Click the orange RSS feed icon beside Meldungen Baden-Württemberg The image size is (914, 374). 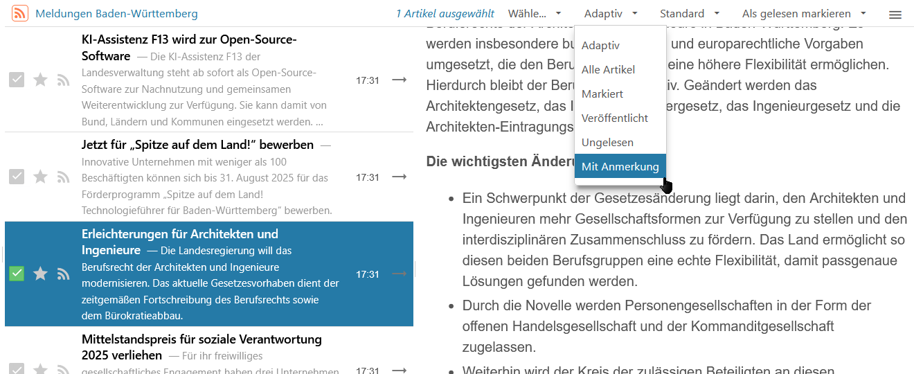(20, 13)
